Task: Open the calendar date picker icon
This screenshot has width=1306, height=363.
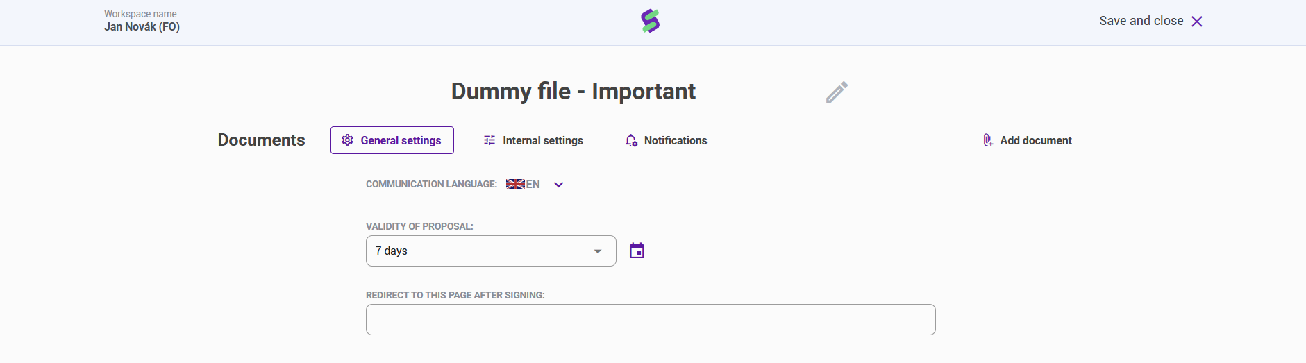Action: 637,251
